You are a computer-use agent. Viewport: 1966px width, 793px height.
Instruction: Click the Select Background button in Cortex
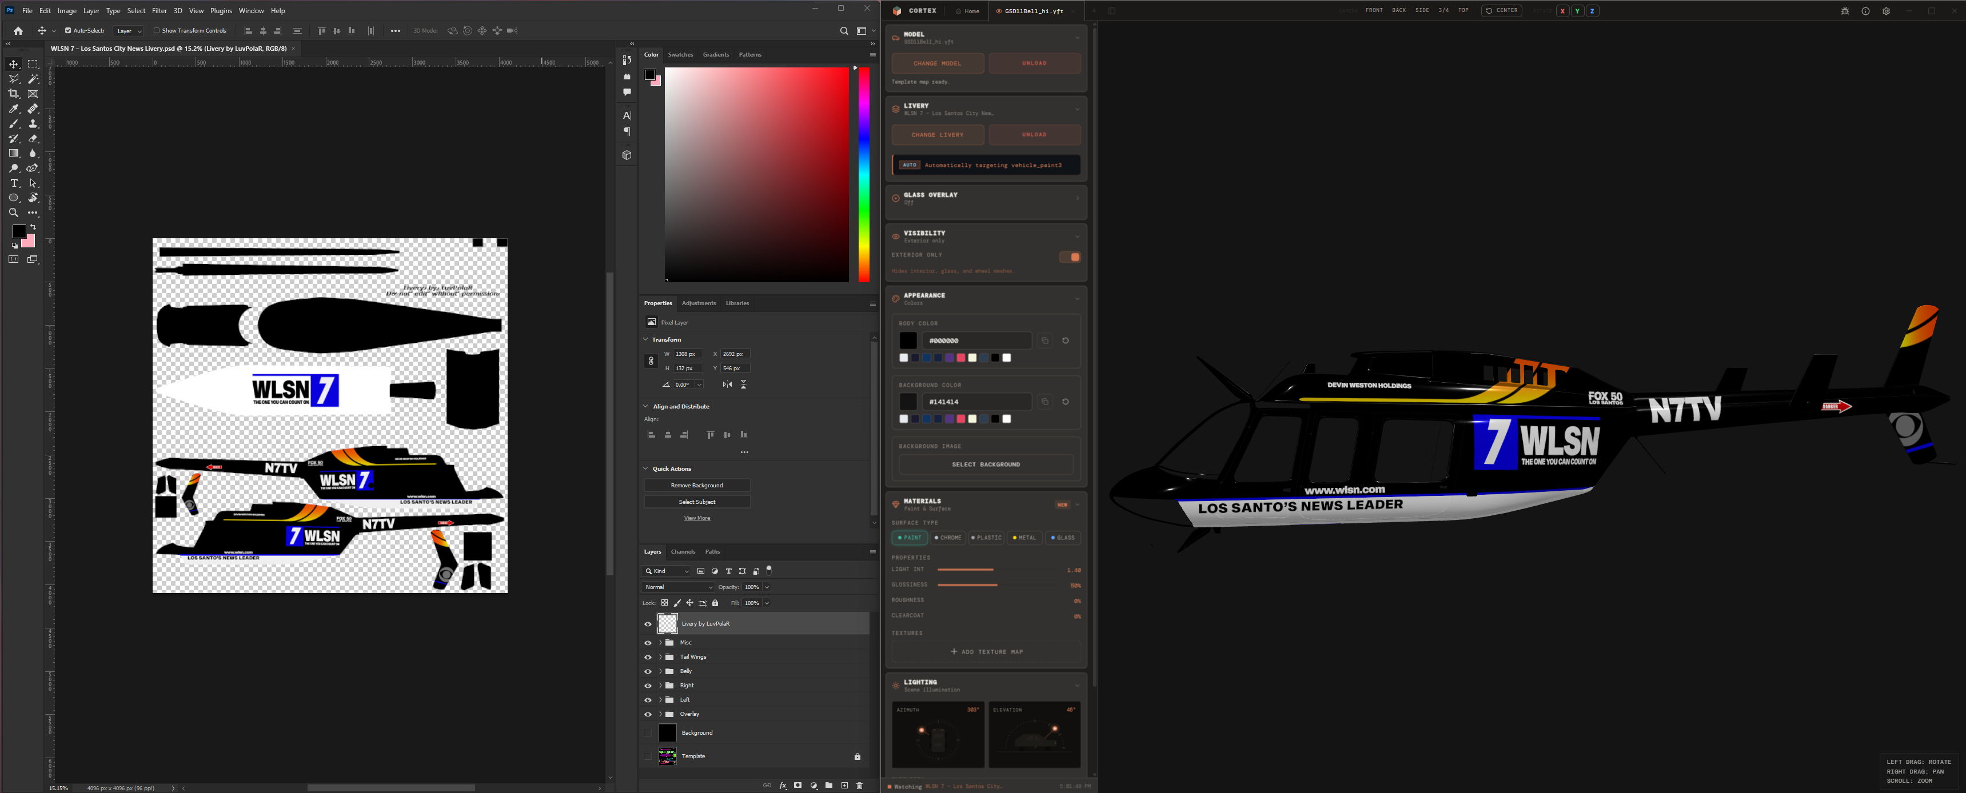pyautogui.click(x=986, y=464)
